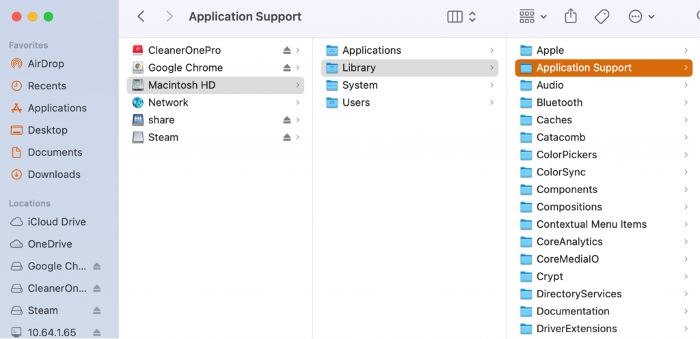This screenshot has height=339, width=700.
Task: Open the ColorSync folder
Action: click(x=561, y=173)
